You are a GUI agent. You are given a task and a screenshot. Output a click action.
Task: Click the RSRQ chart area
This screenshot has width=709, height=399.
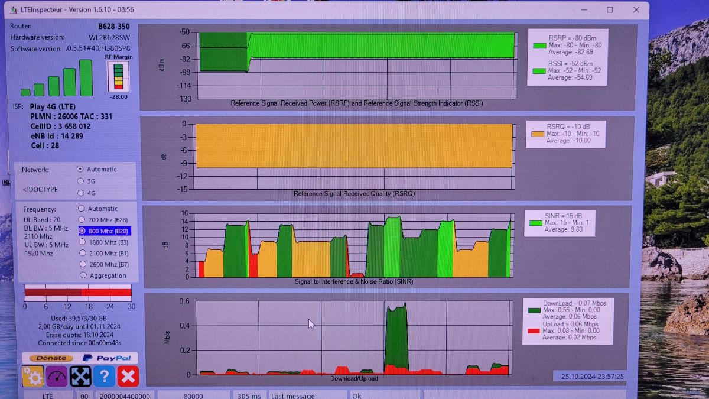pyautogui.click(x=353, y=156)
